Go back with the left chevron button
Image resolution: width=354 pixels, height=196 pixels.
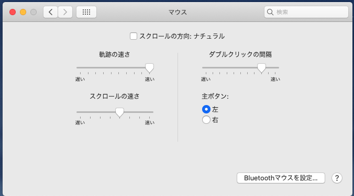50,12
